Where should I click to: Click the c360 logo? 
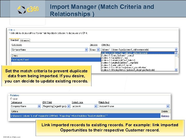click(x=28, y=9)
